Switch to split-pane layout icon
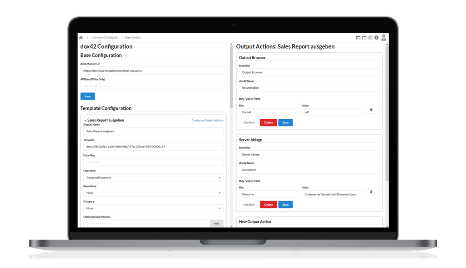This screenshot has width=466, height=268. pyautogui.click(x=358, y=37)
